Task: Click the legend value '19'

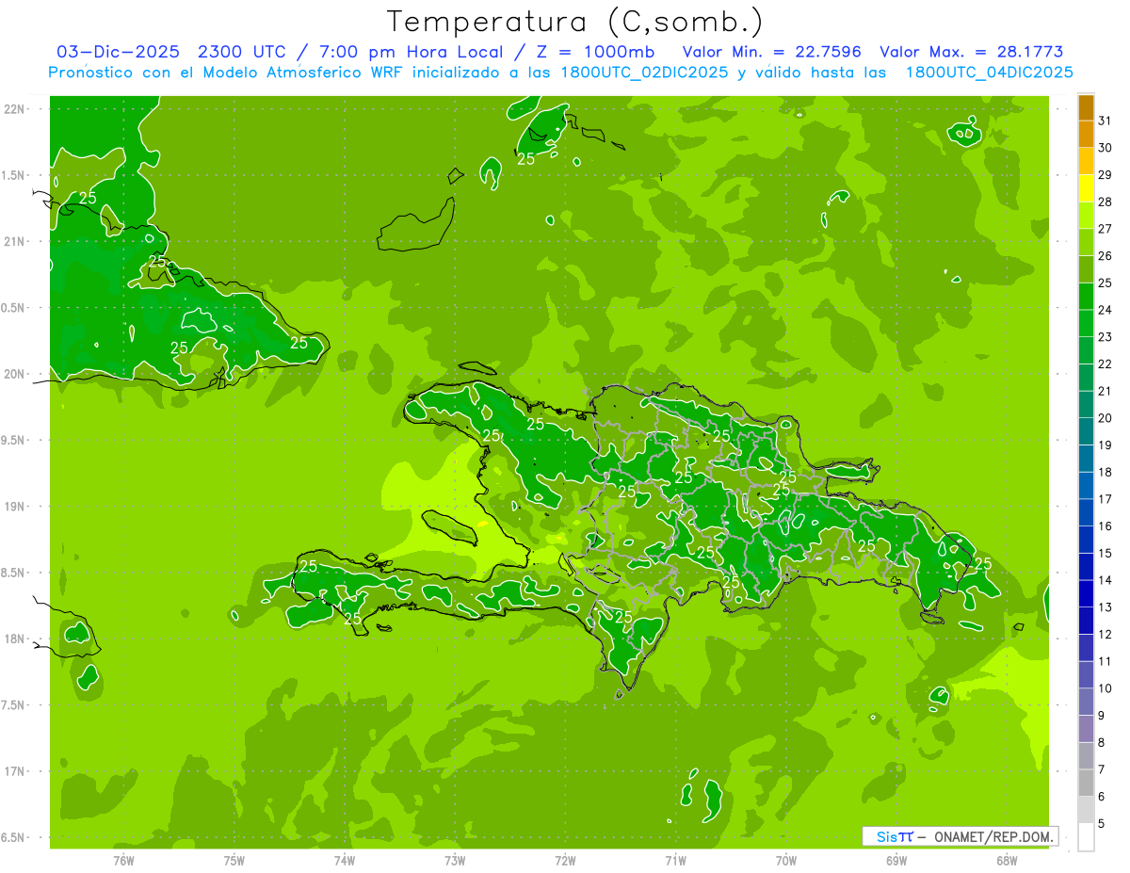Action: point(1105,445)
